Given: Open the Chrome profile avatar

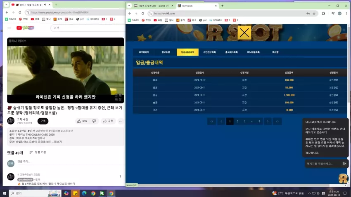Looking at the screenshot, I should point(339,14).
